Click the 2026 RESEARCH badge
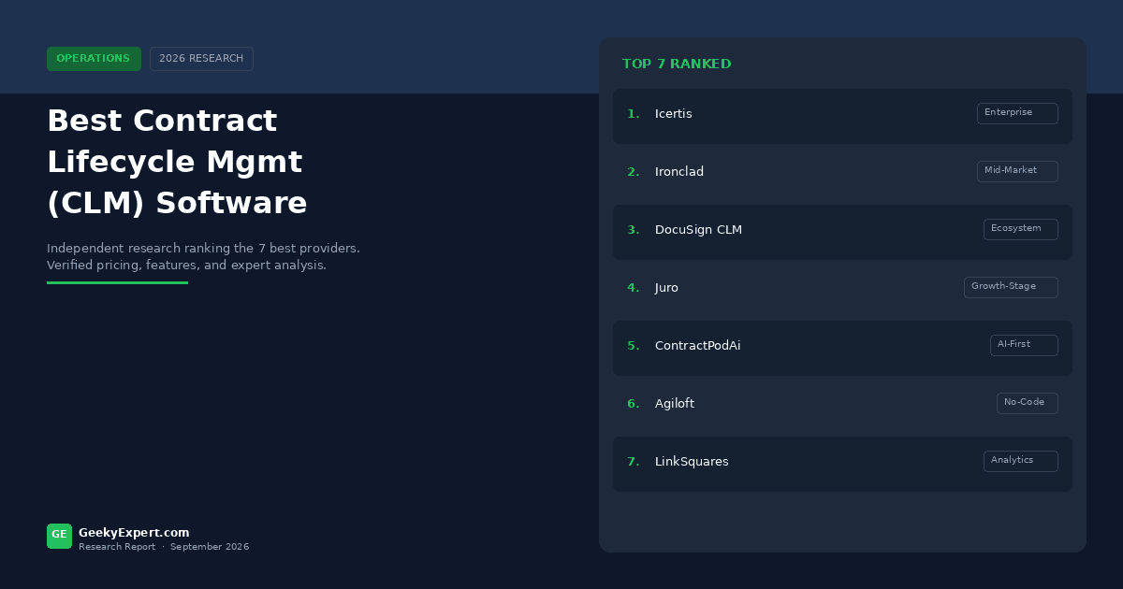The width and height of the screenshot is (1123, 589). point(201,59)
